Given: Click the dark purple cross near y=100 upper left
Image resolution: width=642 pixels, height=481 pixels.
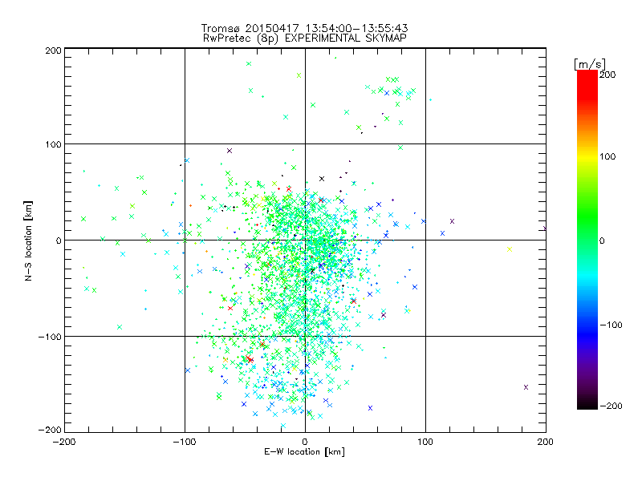Looking at the screenshot, I should pyautogui.click(x=230, y=151).
